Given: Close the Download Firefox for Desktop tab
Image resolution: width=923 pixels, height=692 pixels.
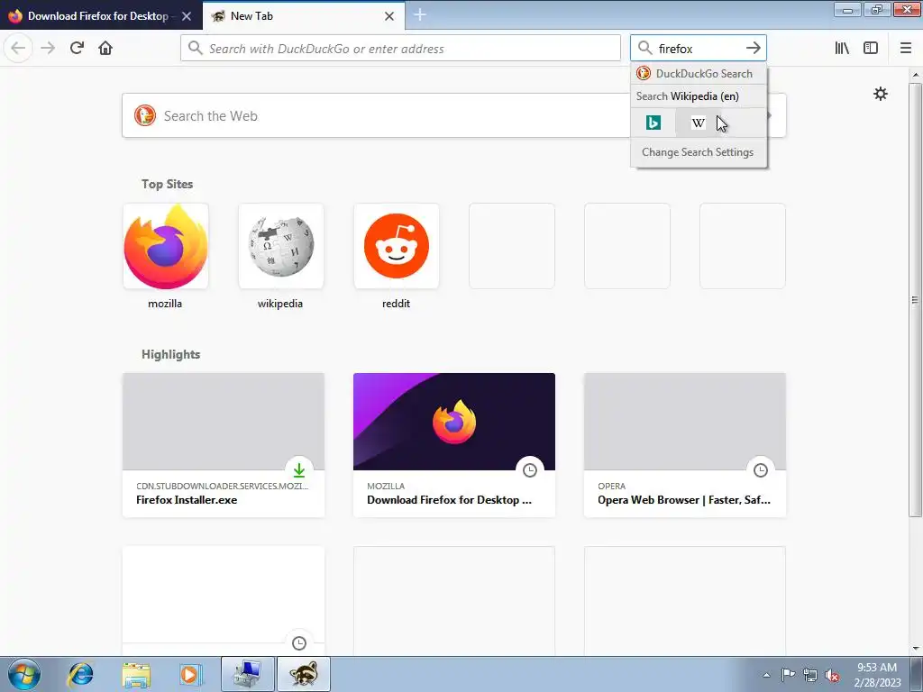Looking at the screenshot, I should point(187,16).
